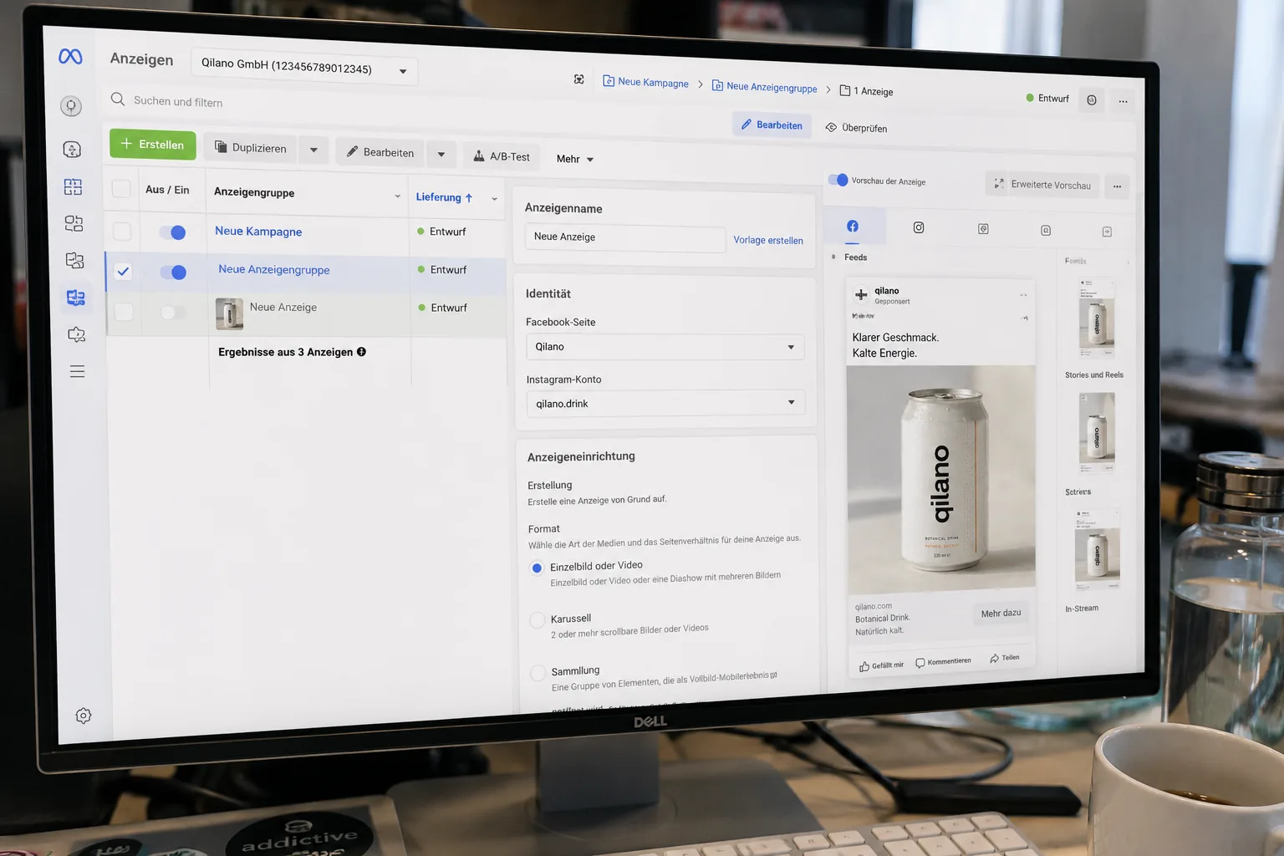This screenshot has width=1284, height=856.
Task: Click Vorlage erstellen link
Action: pyautogui.click(x=768, y=240)
